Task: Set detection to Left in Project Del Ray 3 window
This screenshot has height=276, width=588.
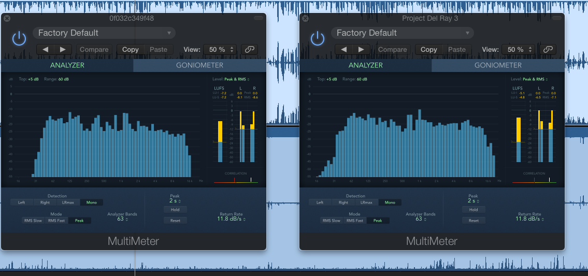Action: pos(320,202)
